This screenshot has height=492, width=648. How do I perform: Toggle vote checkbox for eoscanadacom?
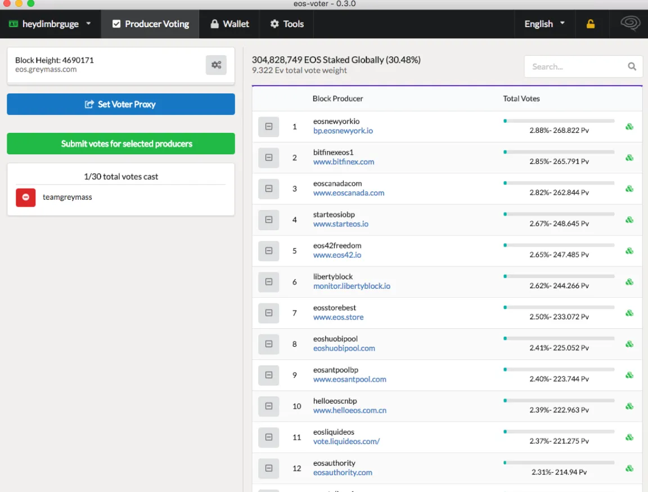(269, 189)
